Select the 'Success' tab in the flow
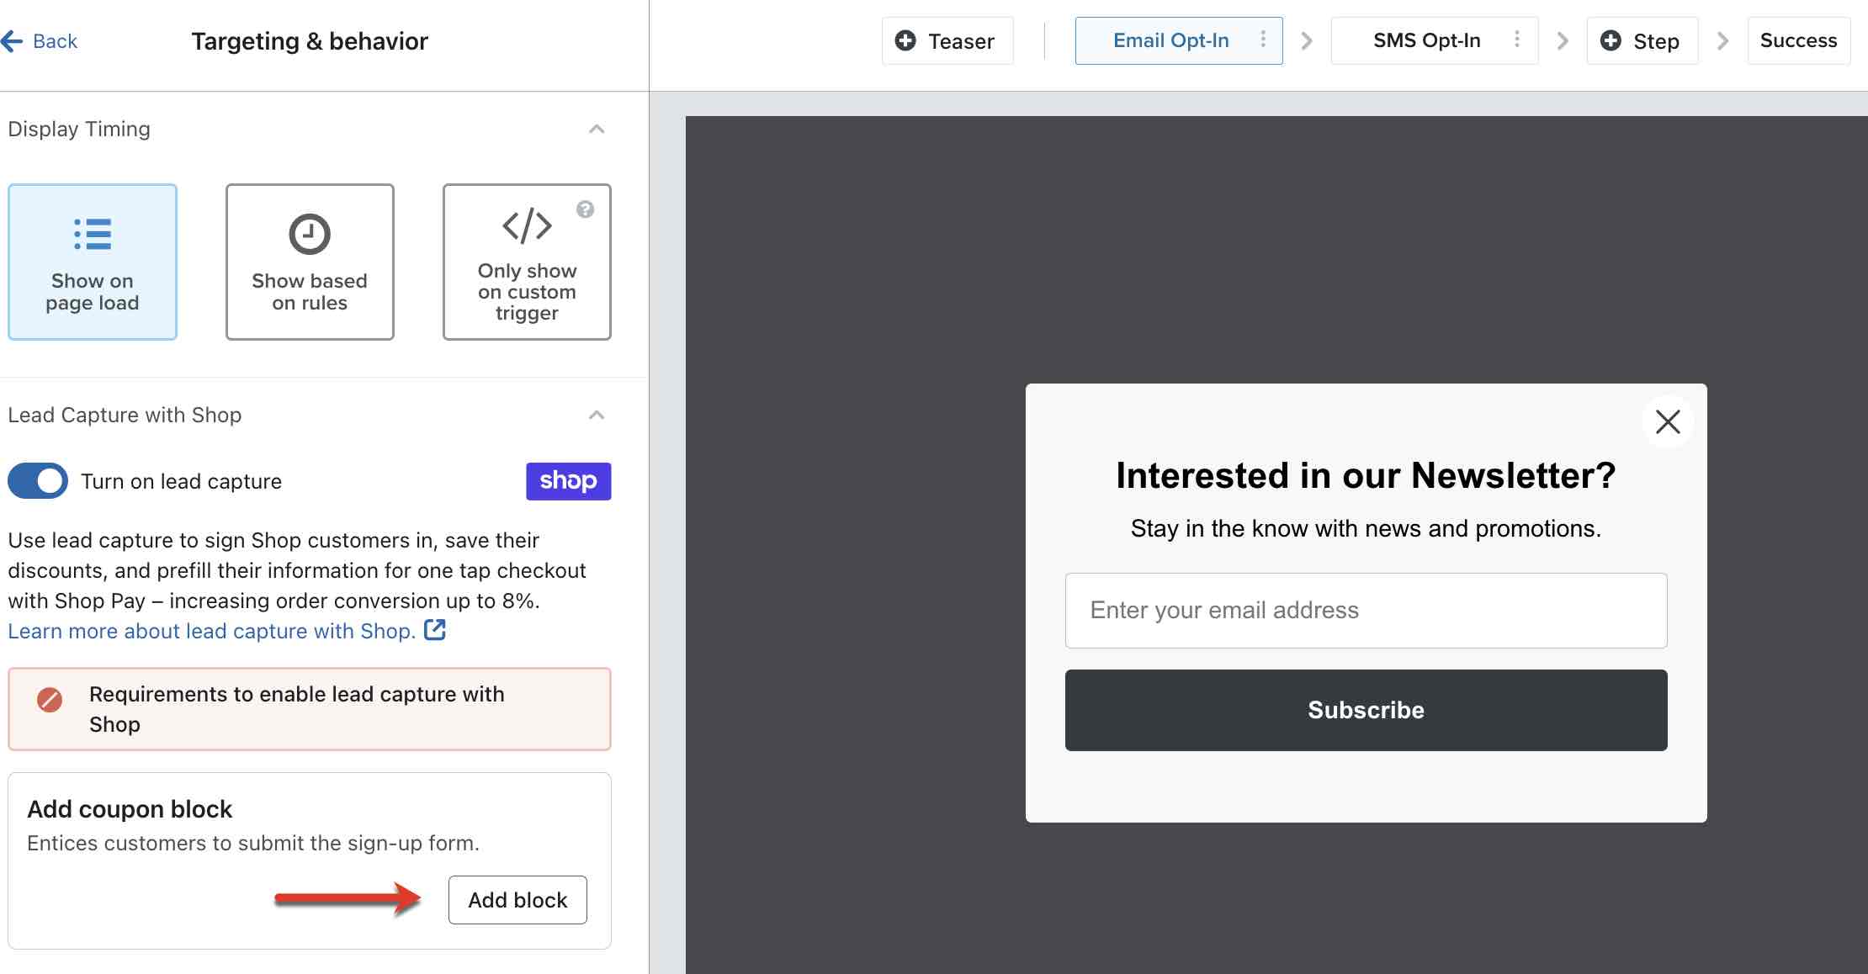The width and height of the screenshot is (1868, 974). click(1799, 40)
